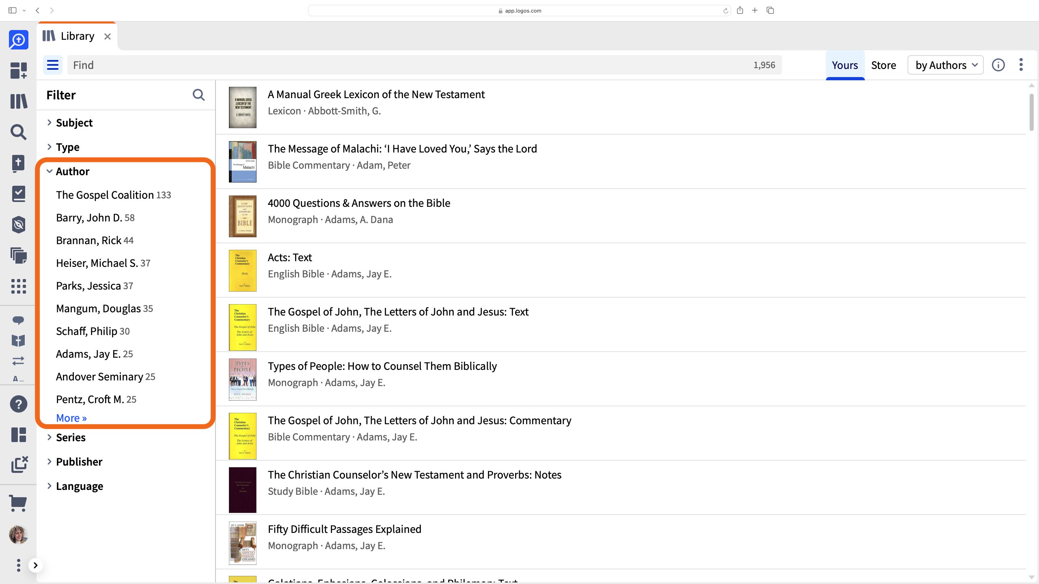Click in the Find search field
Image resolution: width=1039 pixels, height=584 pixels.
point(424,65)
